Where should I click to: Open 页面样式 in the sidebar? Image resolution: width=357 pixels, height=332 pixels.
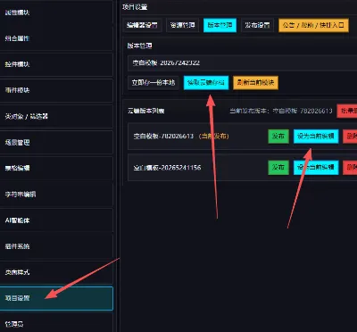[56, 272]
